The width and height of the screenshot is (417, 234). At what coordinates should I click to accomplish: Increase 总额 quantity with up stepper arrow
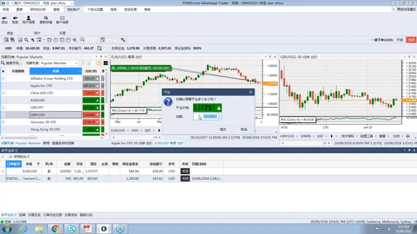(x=220, y=115)
